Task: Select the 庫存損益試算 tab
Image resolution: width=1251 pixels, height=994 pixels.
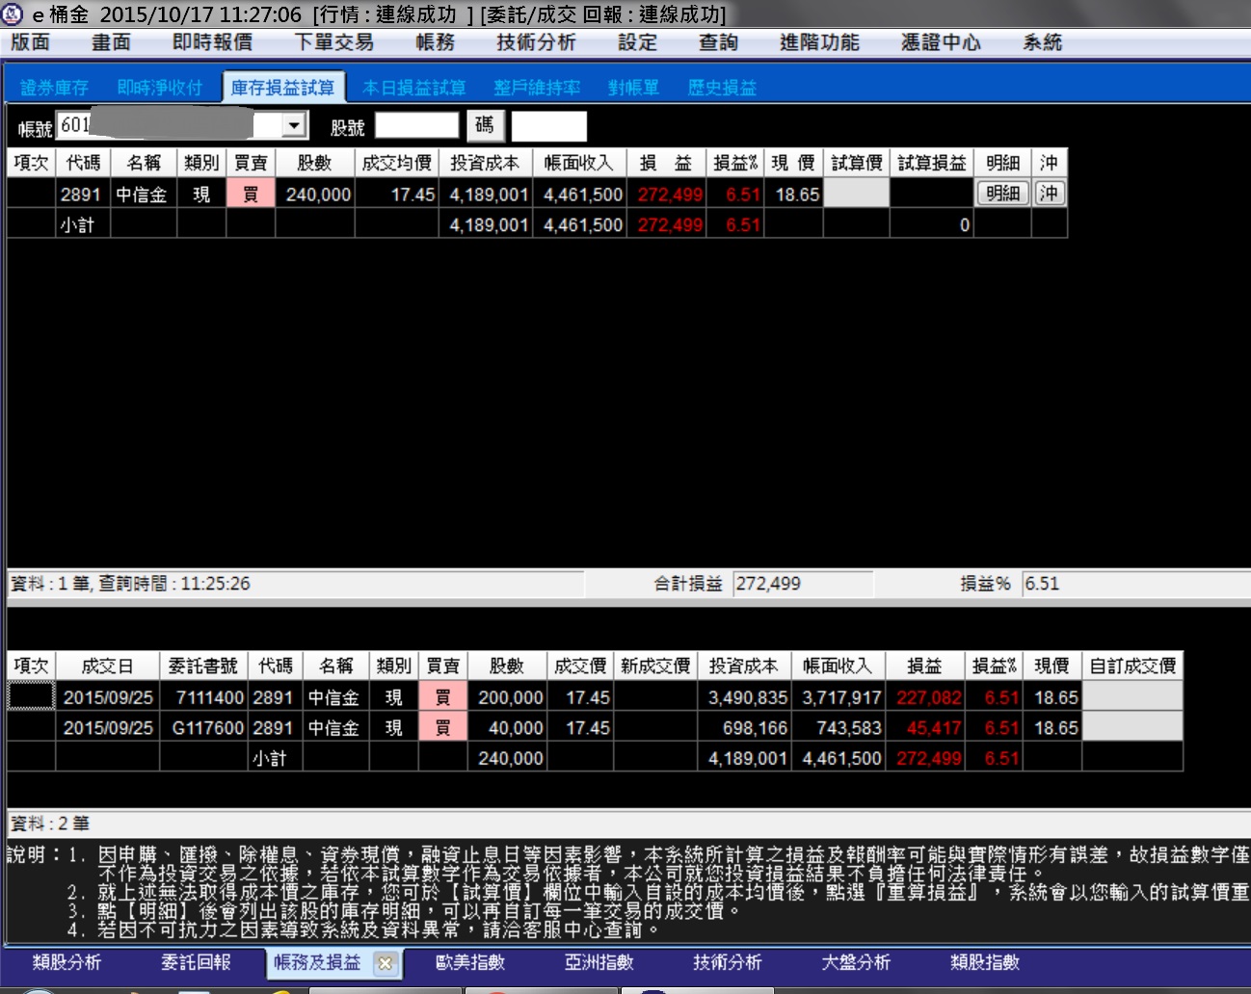Action: [282, 88]
